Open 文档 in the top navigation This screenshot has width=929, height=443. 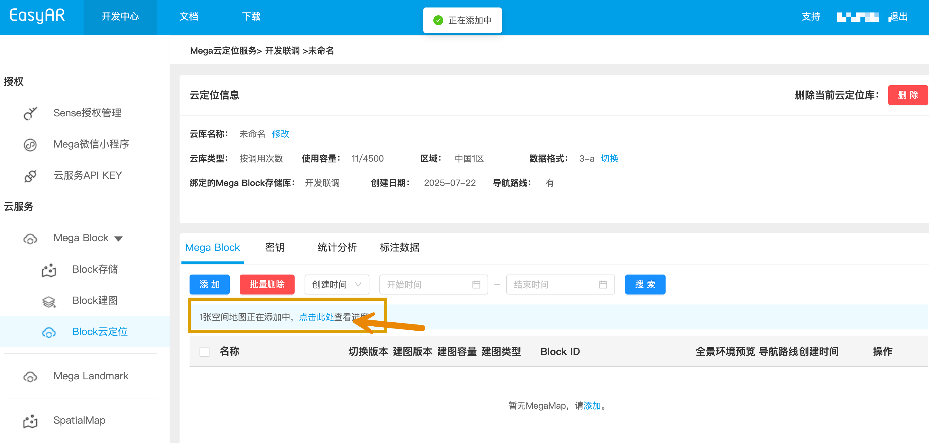point(189,17)
